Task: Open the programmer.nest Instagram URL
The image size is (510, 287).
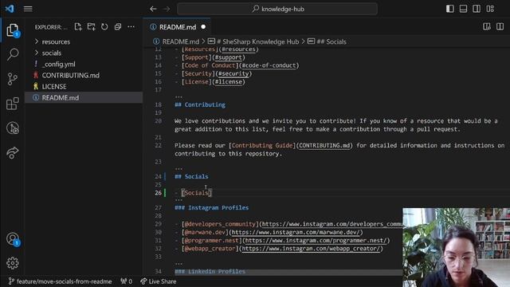Action: (x=316, y=241)
